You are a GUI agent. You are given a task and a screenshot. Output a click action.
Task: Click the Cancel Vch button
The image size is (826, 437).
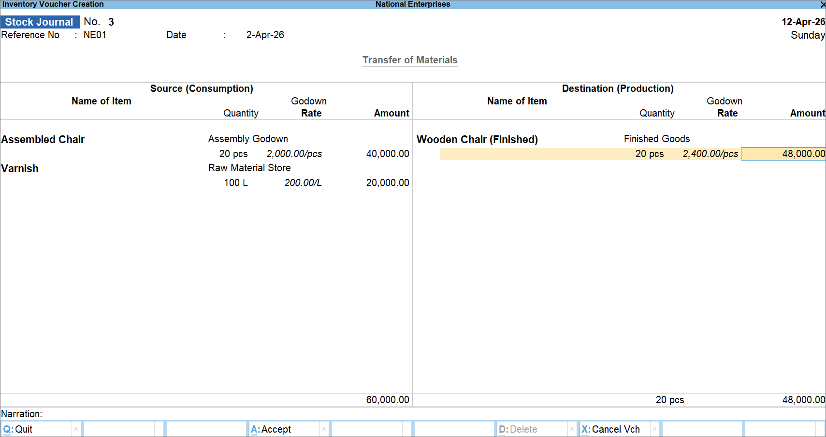click(x=614, y=429)
